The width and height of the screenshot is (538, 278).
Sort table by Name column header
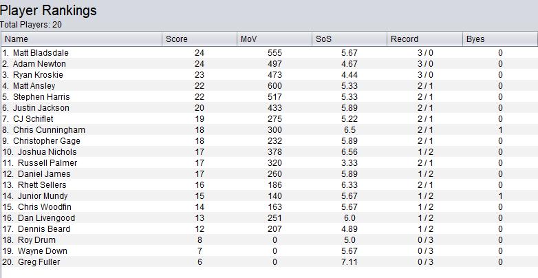[81, 39]
